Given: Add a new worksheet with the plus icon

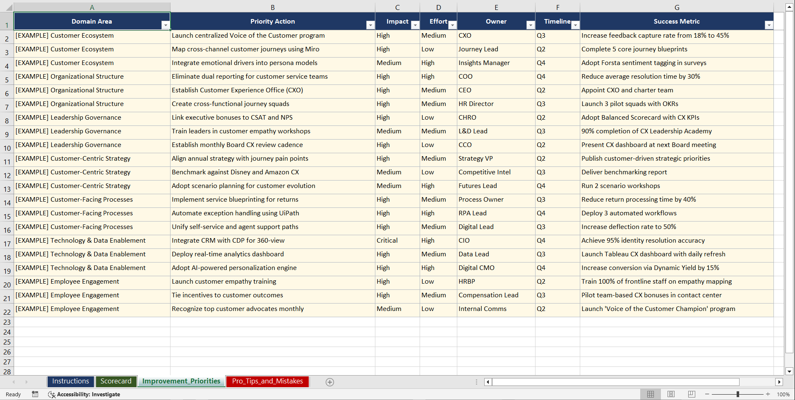Looking at the screenshot, I should [x=330, y=382].
